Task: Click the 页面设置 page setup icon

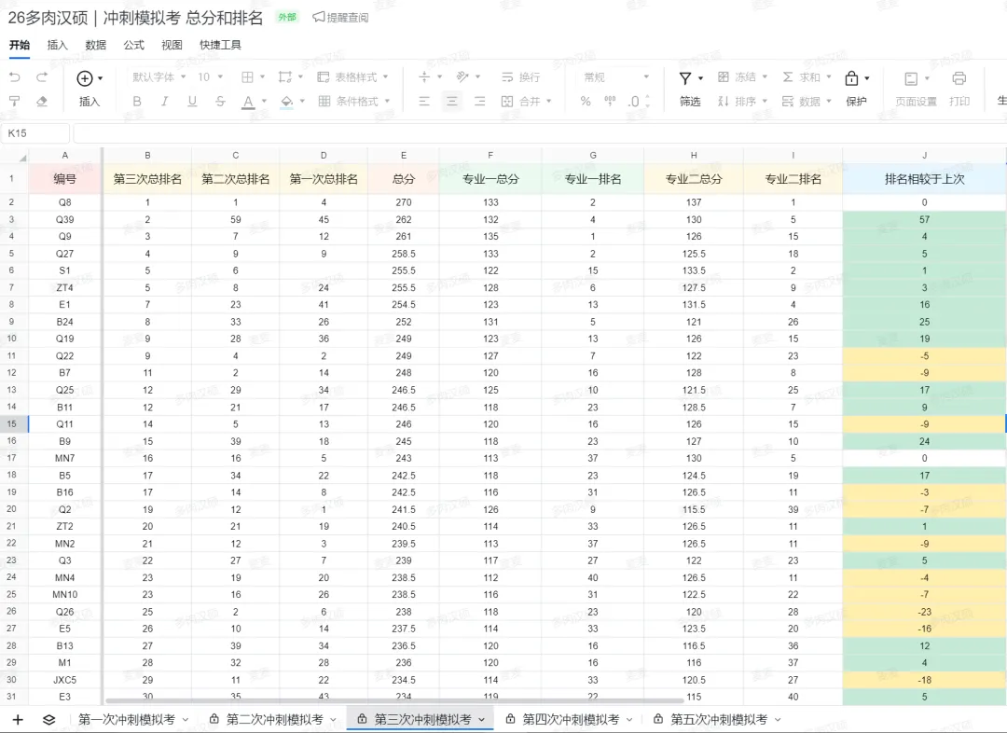Action: tap(911, 78)
